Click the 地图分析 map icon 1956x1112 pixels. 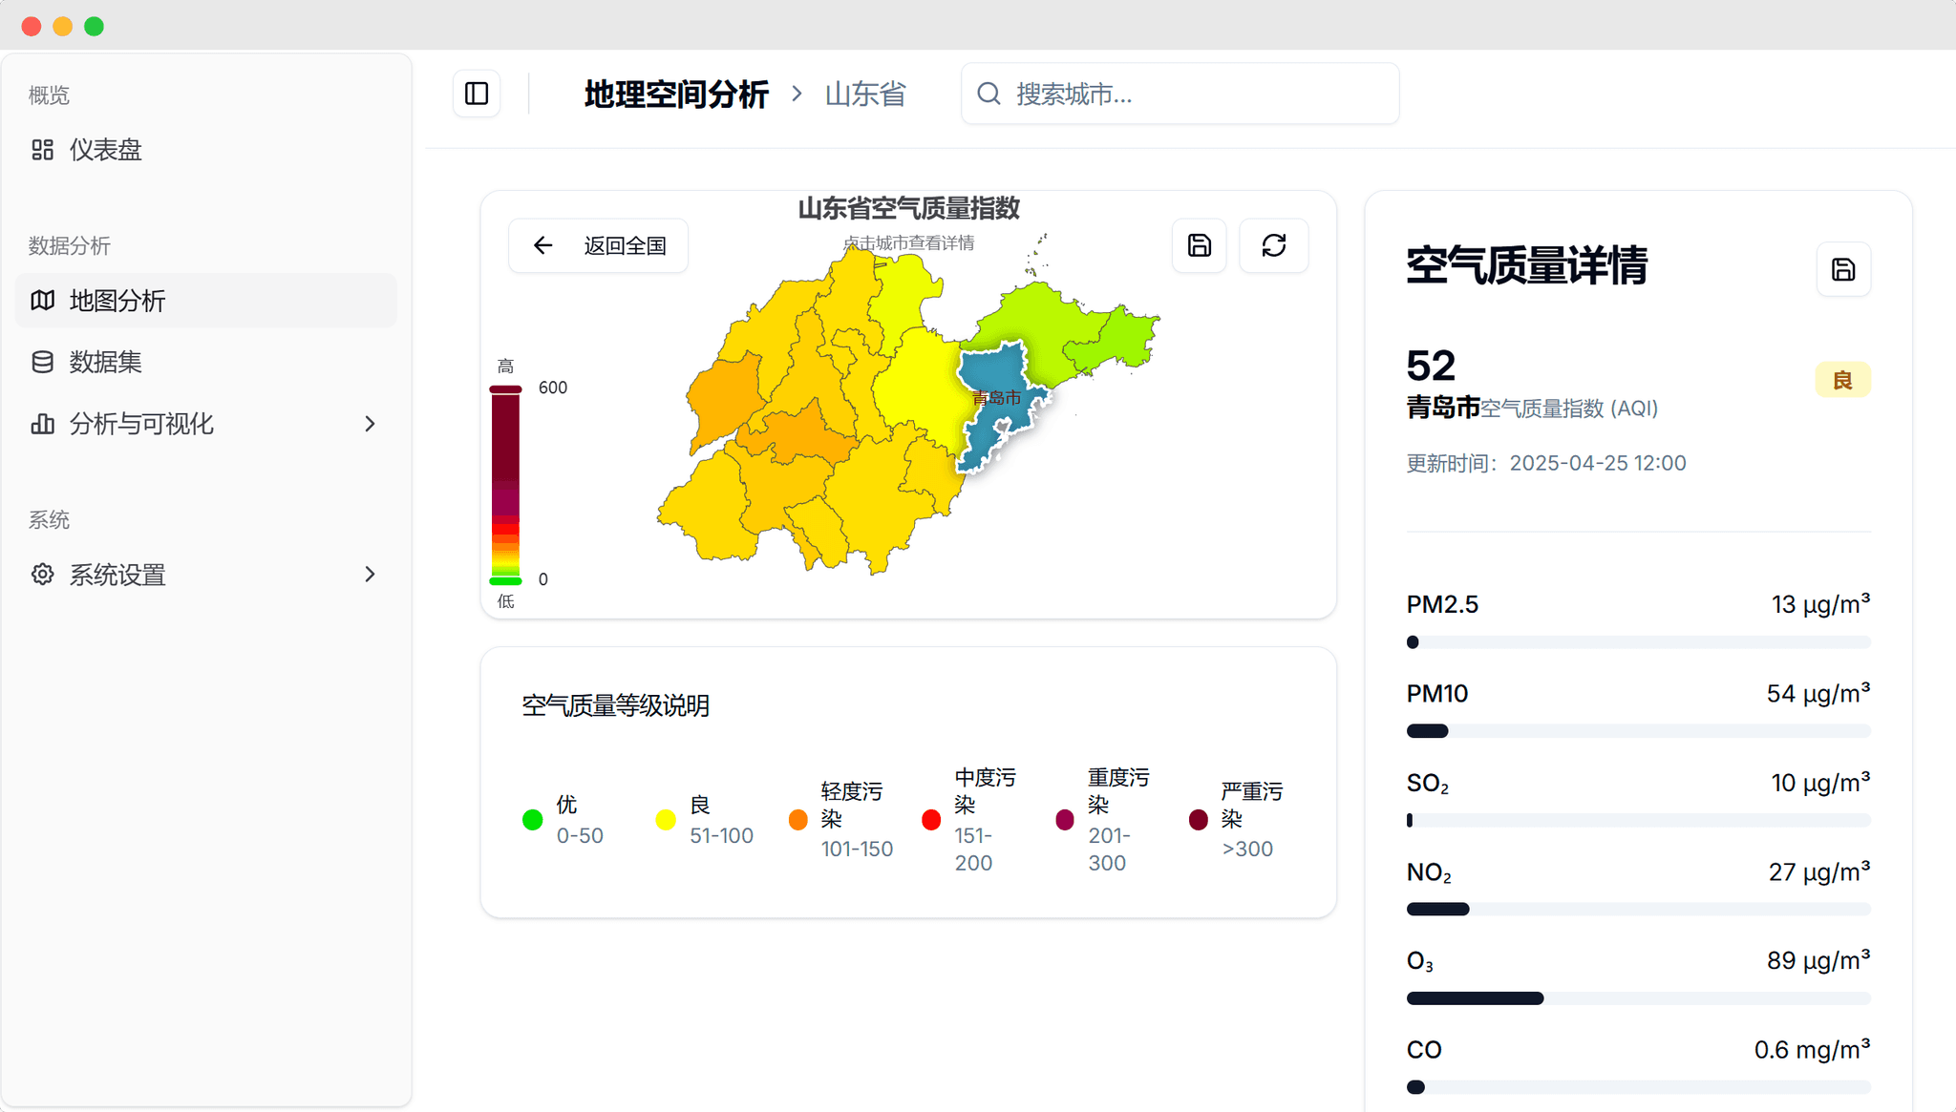point(42,300)
